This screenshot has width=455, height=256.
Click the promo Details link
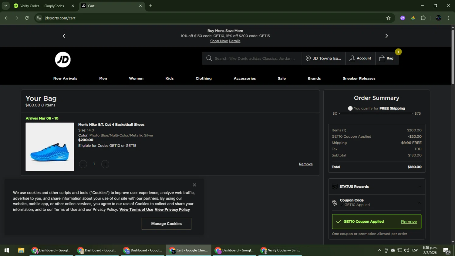pyautogui.click(x=234, y=41)
